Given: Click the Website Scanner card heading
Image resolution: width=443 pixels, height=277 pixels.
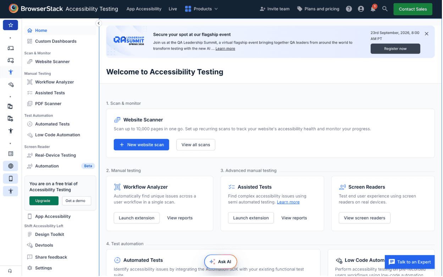Looking at the screenshot, I should [x=144, y=120].
